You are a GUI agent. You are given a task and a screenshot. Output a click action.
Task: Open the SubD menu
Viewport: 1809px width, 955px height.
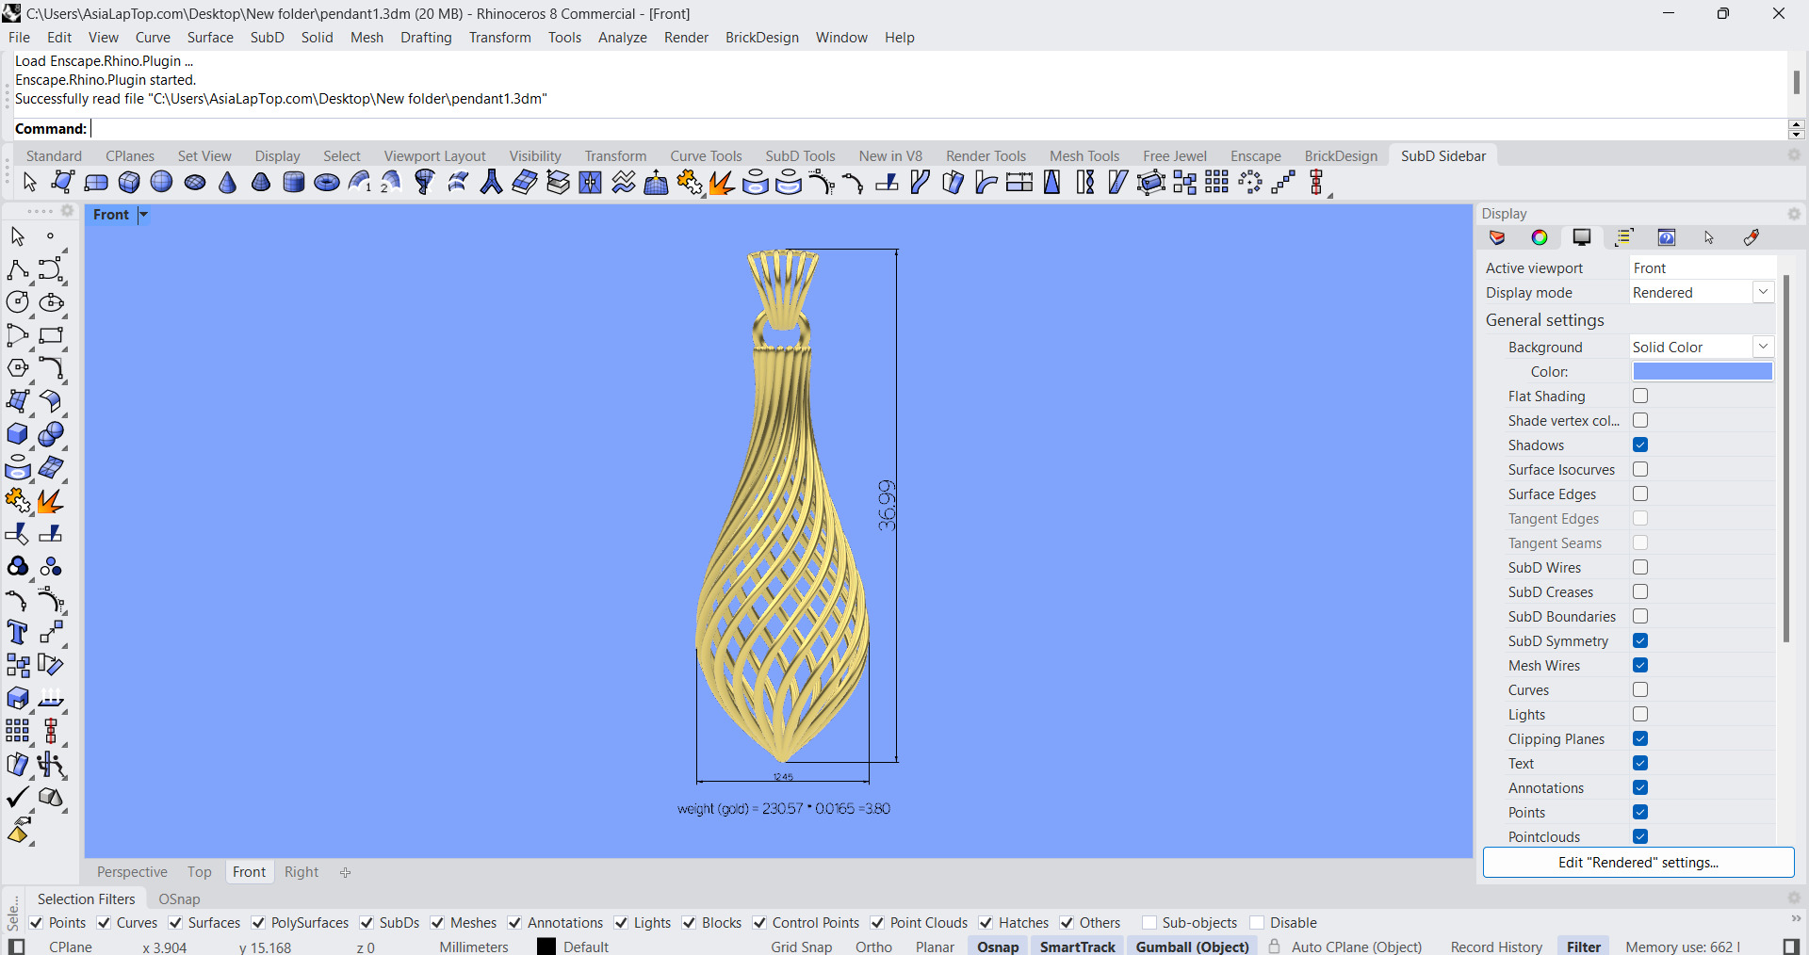(268, 38)
